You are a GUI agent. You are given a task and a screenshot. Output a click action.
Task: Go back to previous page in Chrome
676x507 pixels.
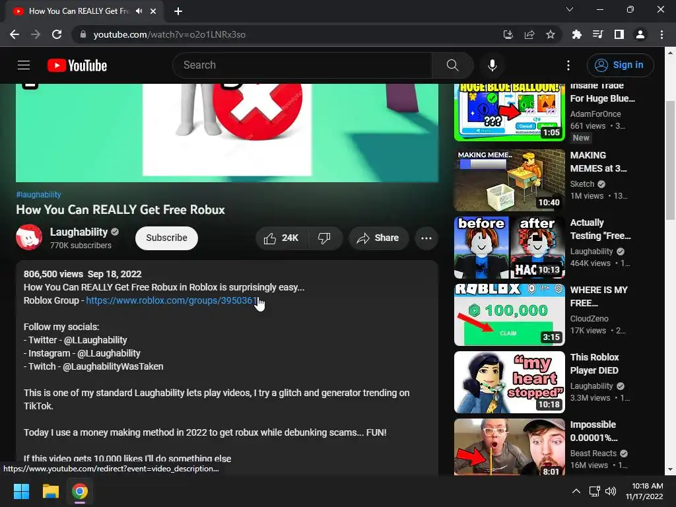tap(15, 34)
